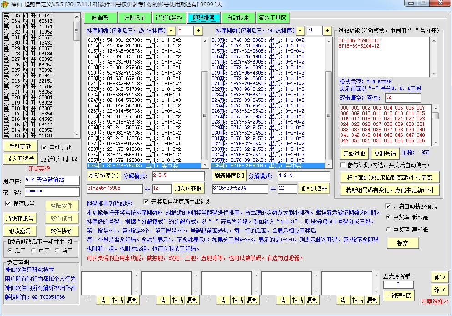This screenshot has height=316, width=452.
Task: Uncheck the 保存账号 checkbox
Action: coord(6,203)
